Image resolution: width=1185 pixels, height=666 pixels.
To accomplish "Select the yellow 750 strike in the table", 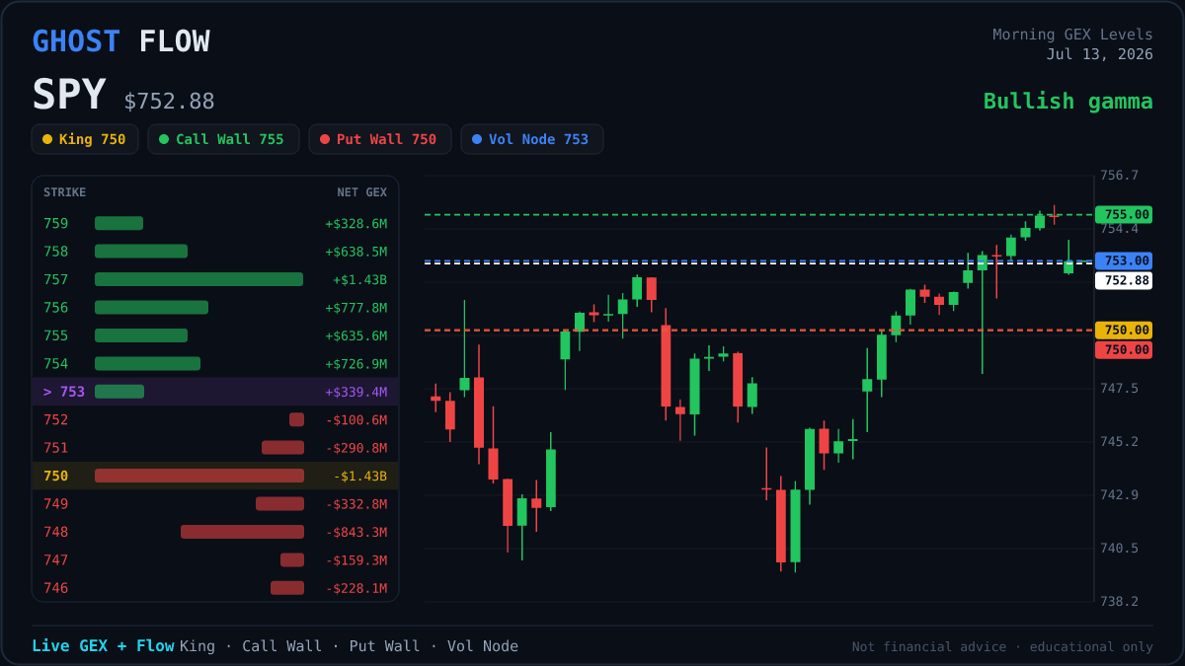I will (56, 476).
